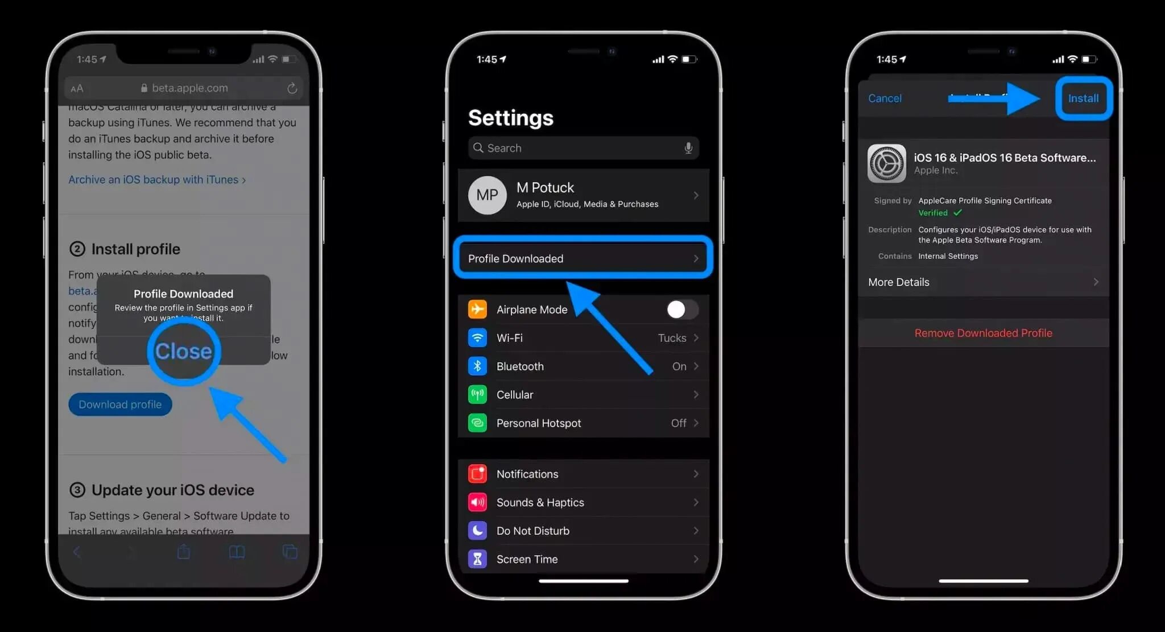Tap the Personal Hotspot settings row

click(x=583, y=423)
